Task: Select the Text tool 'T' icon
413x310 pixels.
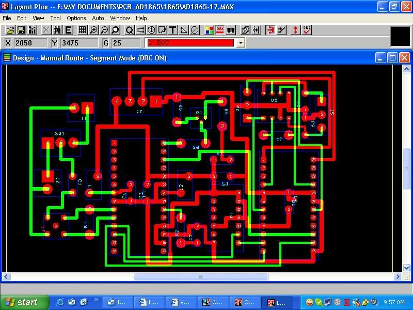Action: pyautogui.click(x=173, y=30)
